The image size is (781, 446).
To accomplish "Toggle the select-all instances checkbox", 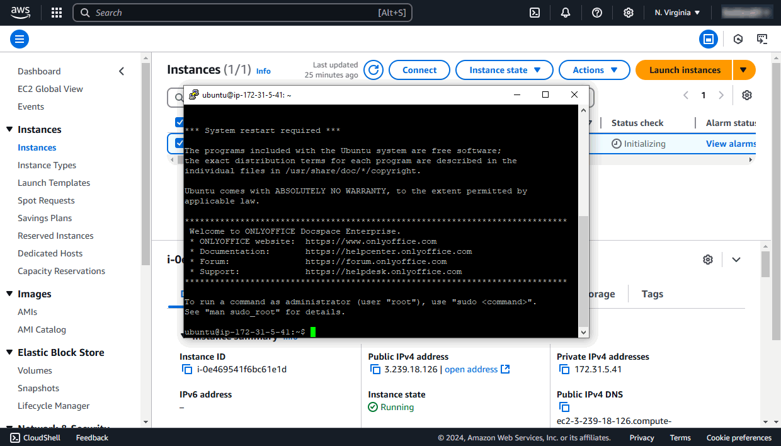I will coord(181,122).
